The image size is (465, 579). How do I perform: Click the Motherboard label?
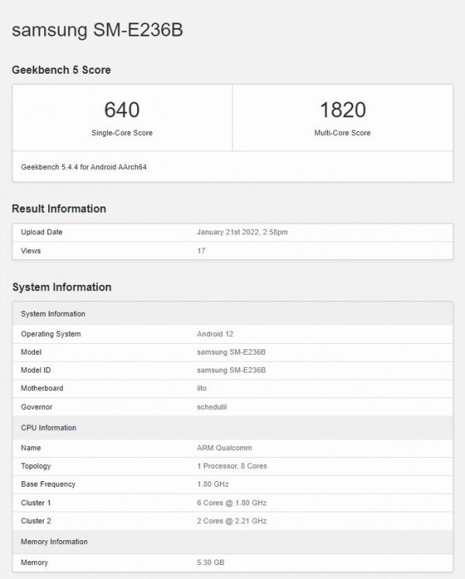(42, 388)
